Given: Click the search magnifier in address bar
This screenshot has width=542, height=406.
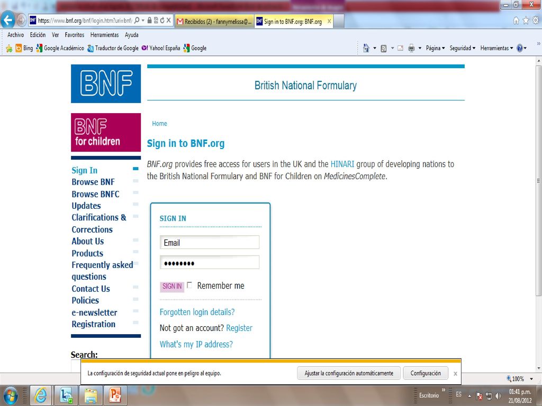Looking at the screenshot, I should 137,21.
